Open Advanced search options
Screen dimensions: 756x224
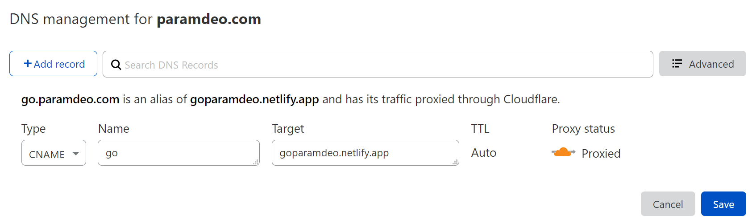pyautogui.click(x=702, y=64)
